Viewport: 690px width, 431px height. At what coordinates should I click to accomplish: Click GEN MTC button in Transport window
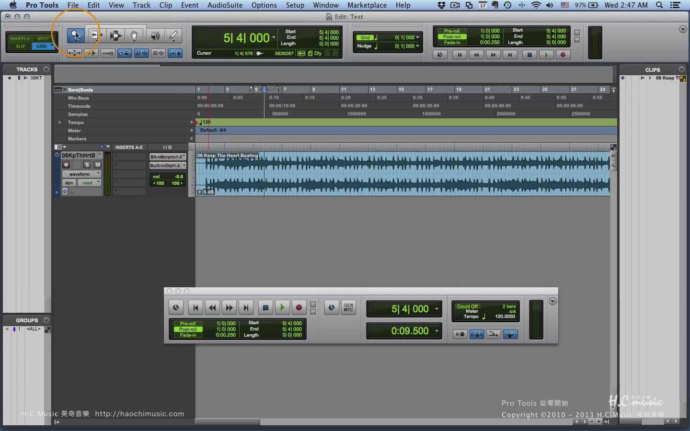(x=348, y=307)
